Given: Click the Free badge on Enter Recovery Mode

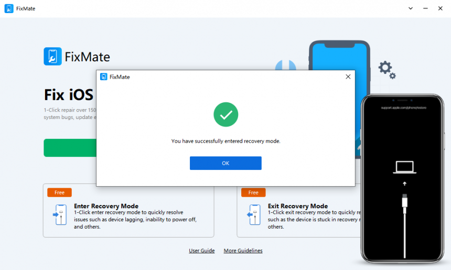Looking at the screenshot, I should tap(60, 192).
